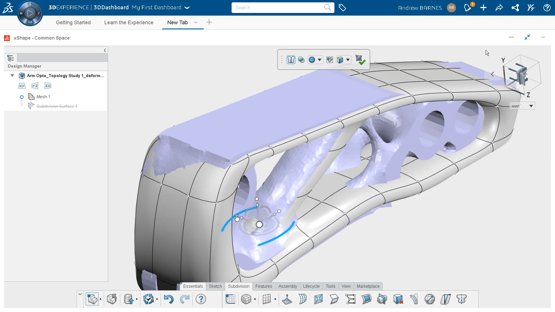Open Learn the Experience link
The width and height of the screenshot is (555, 312).
click(x=129, y=22)
